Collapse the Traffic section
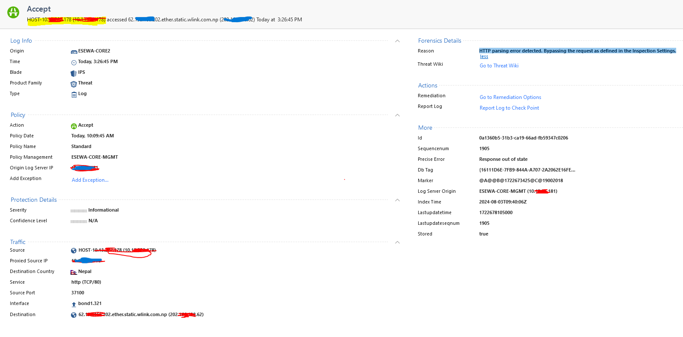The height and width of the screenshot is (337, 683). (x=397, y=242)
